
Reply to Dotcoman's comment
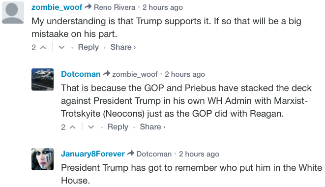(x=118, y=127)
